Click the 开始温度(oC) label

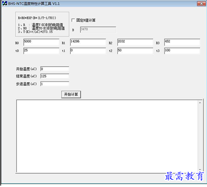click(26, 69)
